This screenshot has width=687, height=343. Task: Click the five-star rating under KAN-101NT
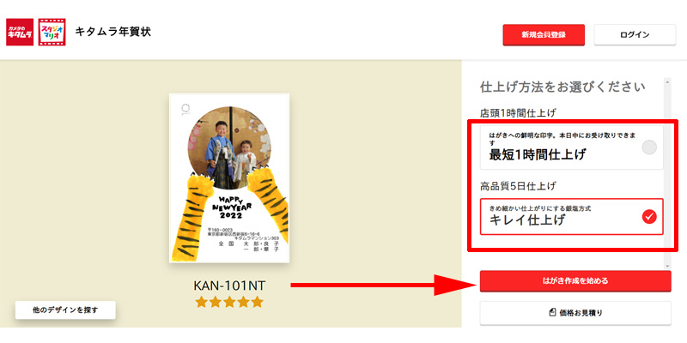click(229, 302)
